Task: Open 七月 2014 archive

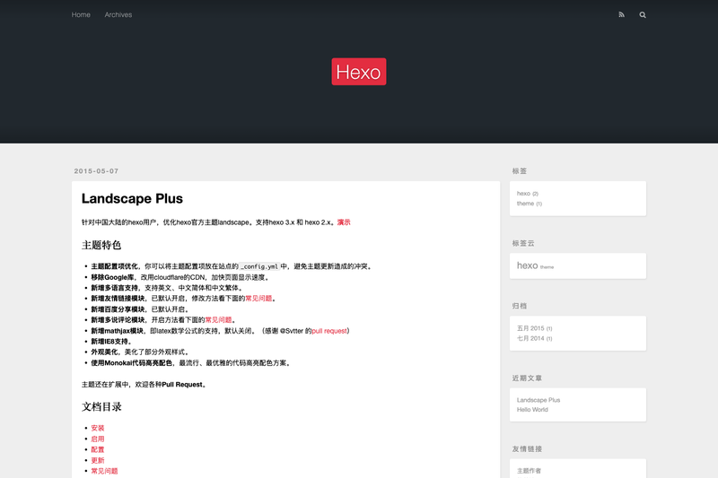Action: [530, 338]
